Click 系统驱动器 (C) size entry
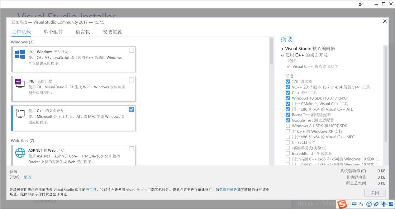 [x=363, y=171]
